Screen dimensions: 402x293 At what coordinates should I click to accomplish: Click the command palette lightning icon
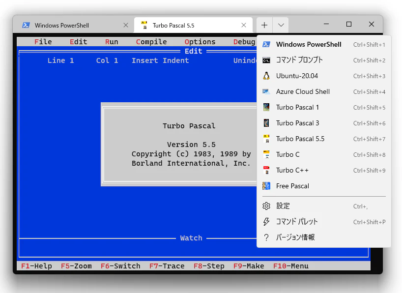(x=266, y=222)
